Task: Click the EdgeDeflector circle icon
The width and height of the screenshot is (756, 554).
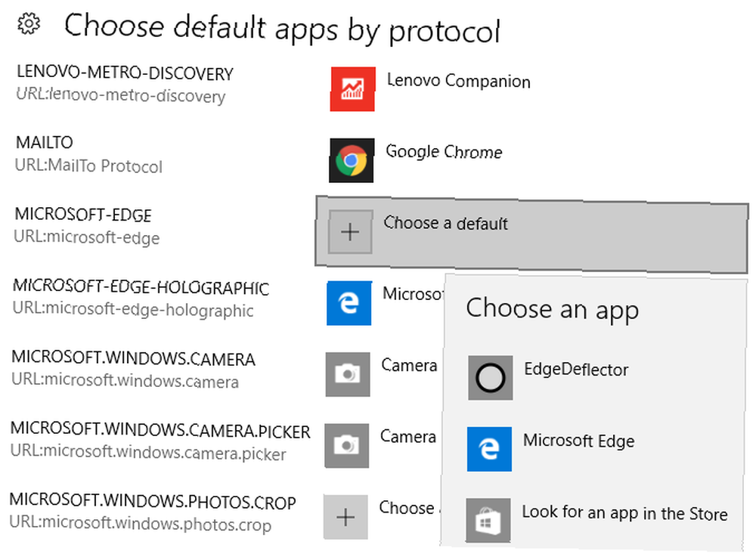Action: coord(491,378)
